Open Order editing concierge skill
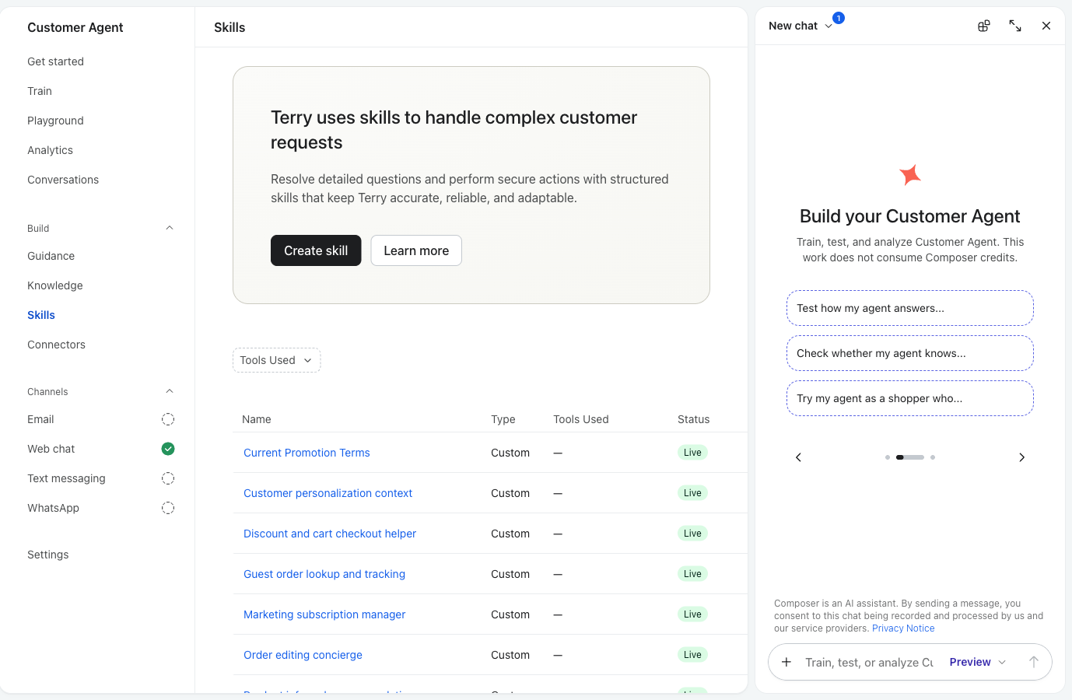The width and height of the screenshot is (1072, 700). point(303,655)
